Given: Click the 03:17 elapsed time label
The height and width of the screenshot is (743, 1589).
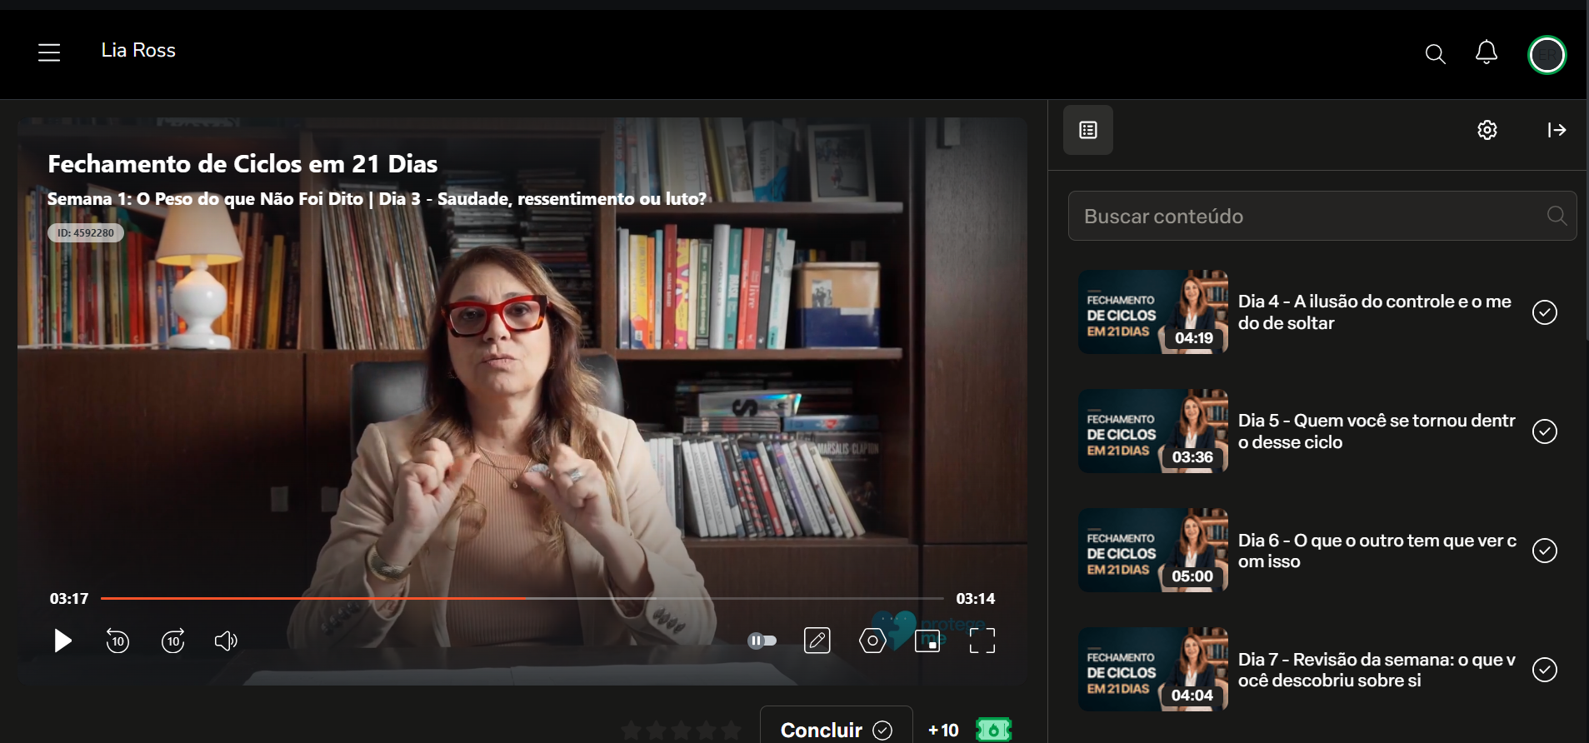Looking at the screenshot, I should 69,598.
